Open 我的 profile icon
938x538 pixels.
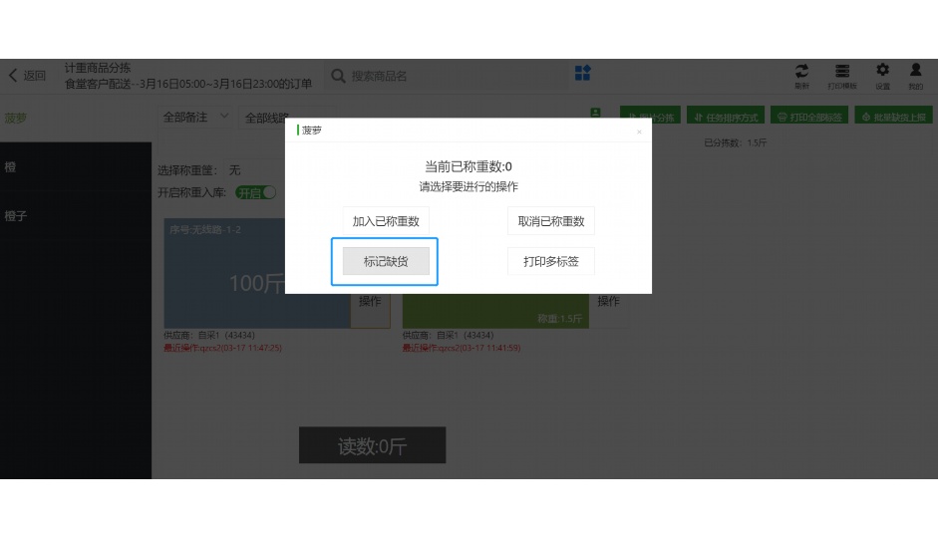[x=915, y=77]
